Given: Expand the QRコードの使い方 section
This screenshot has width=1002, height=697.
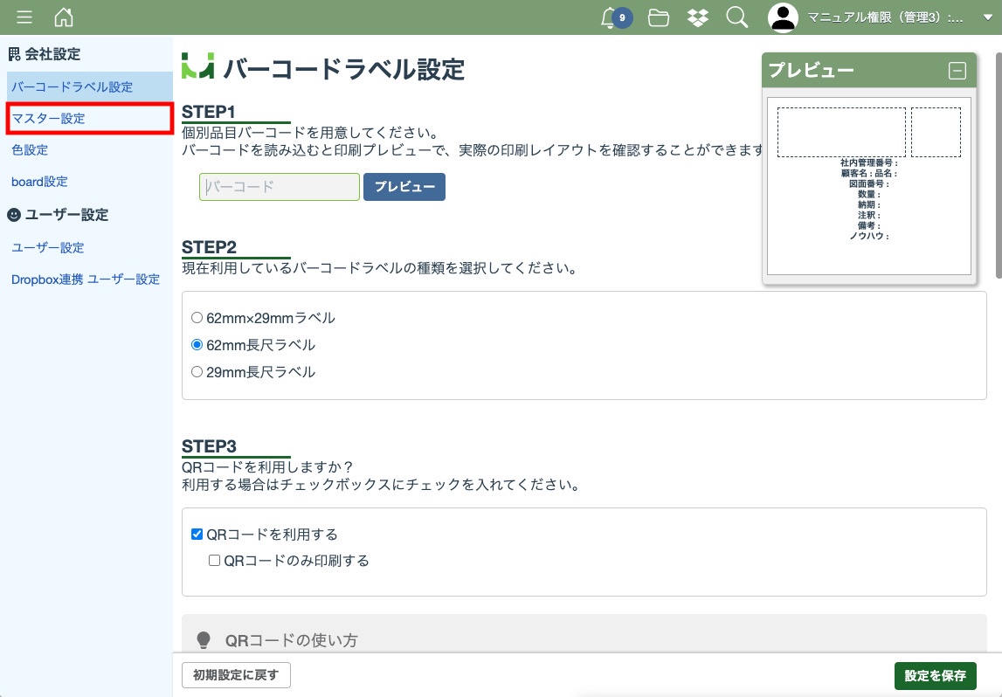Looking at the screenshot, I should (x=291, y=640).
